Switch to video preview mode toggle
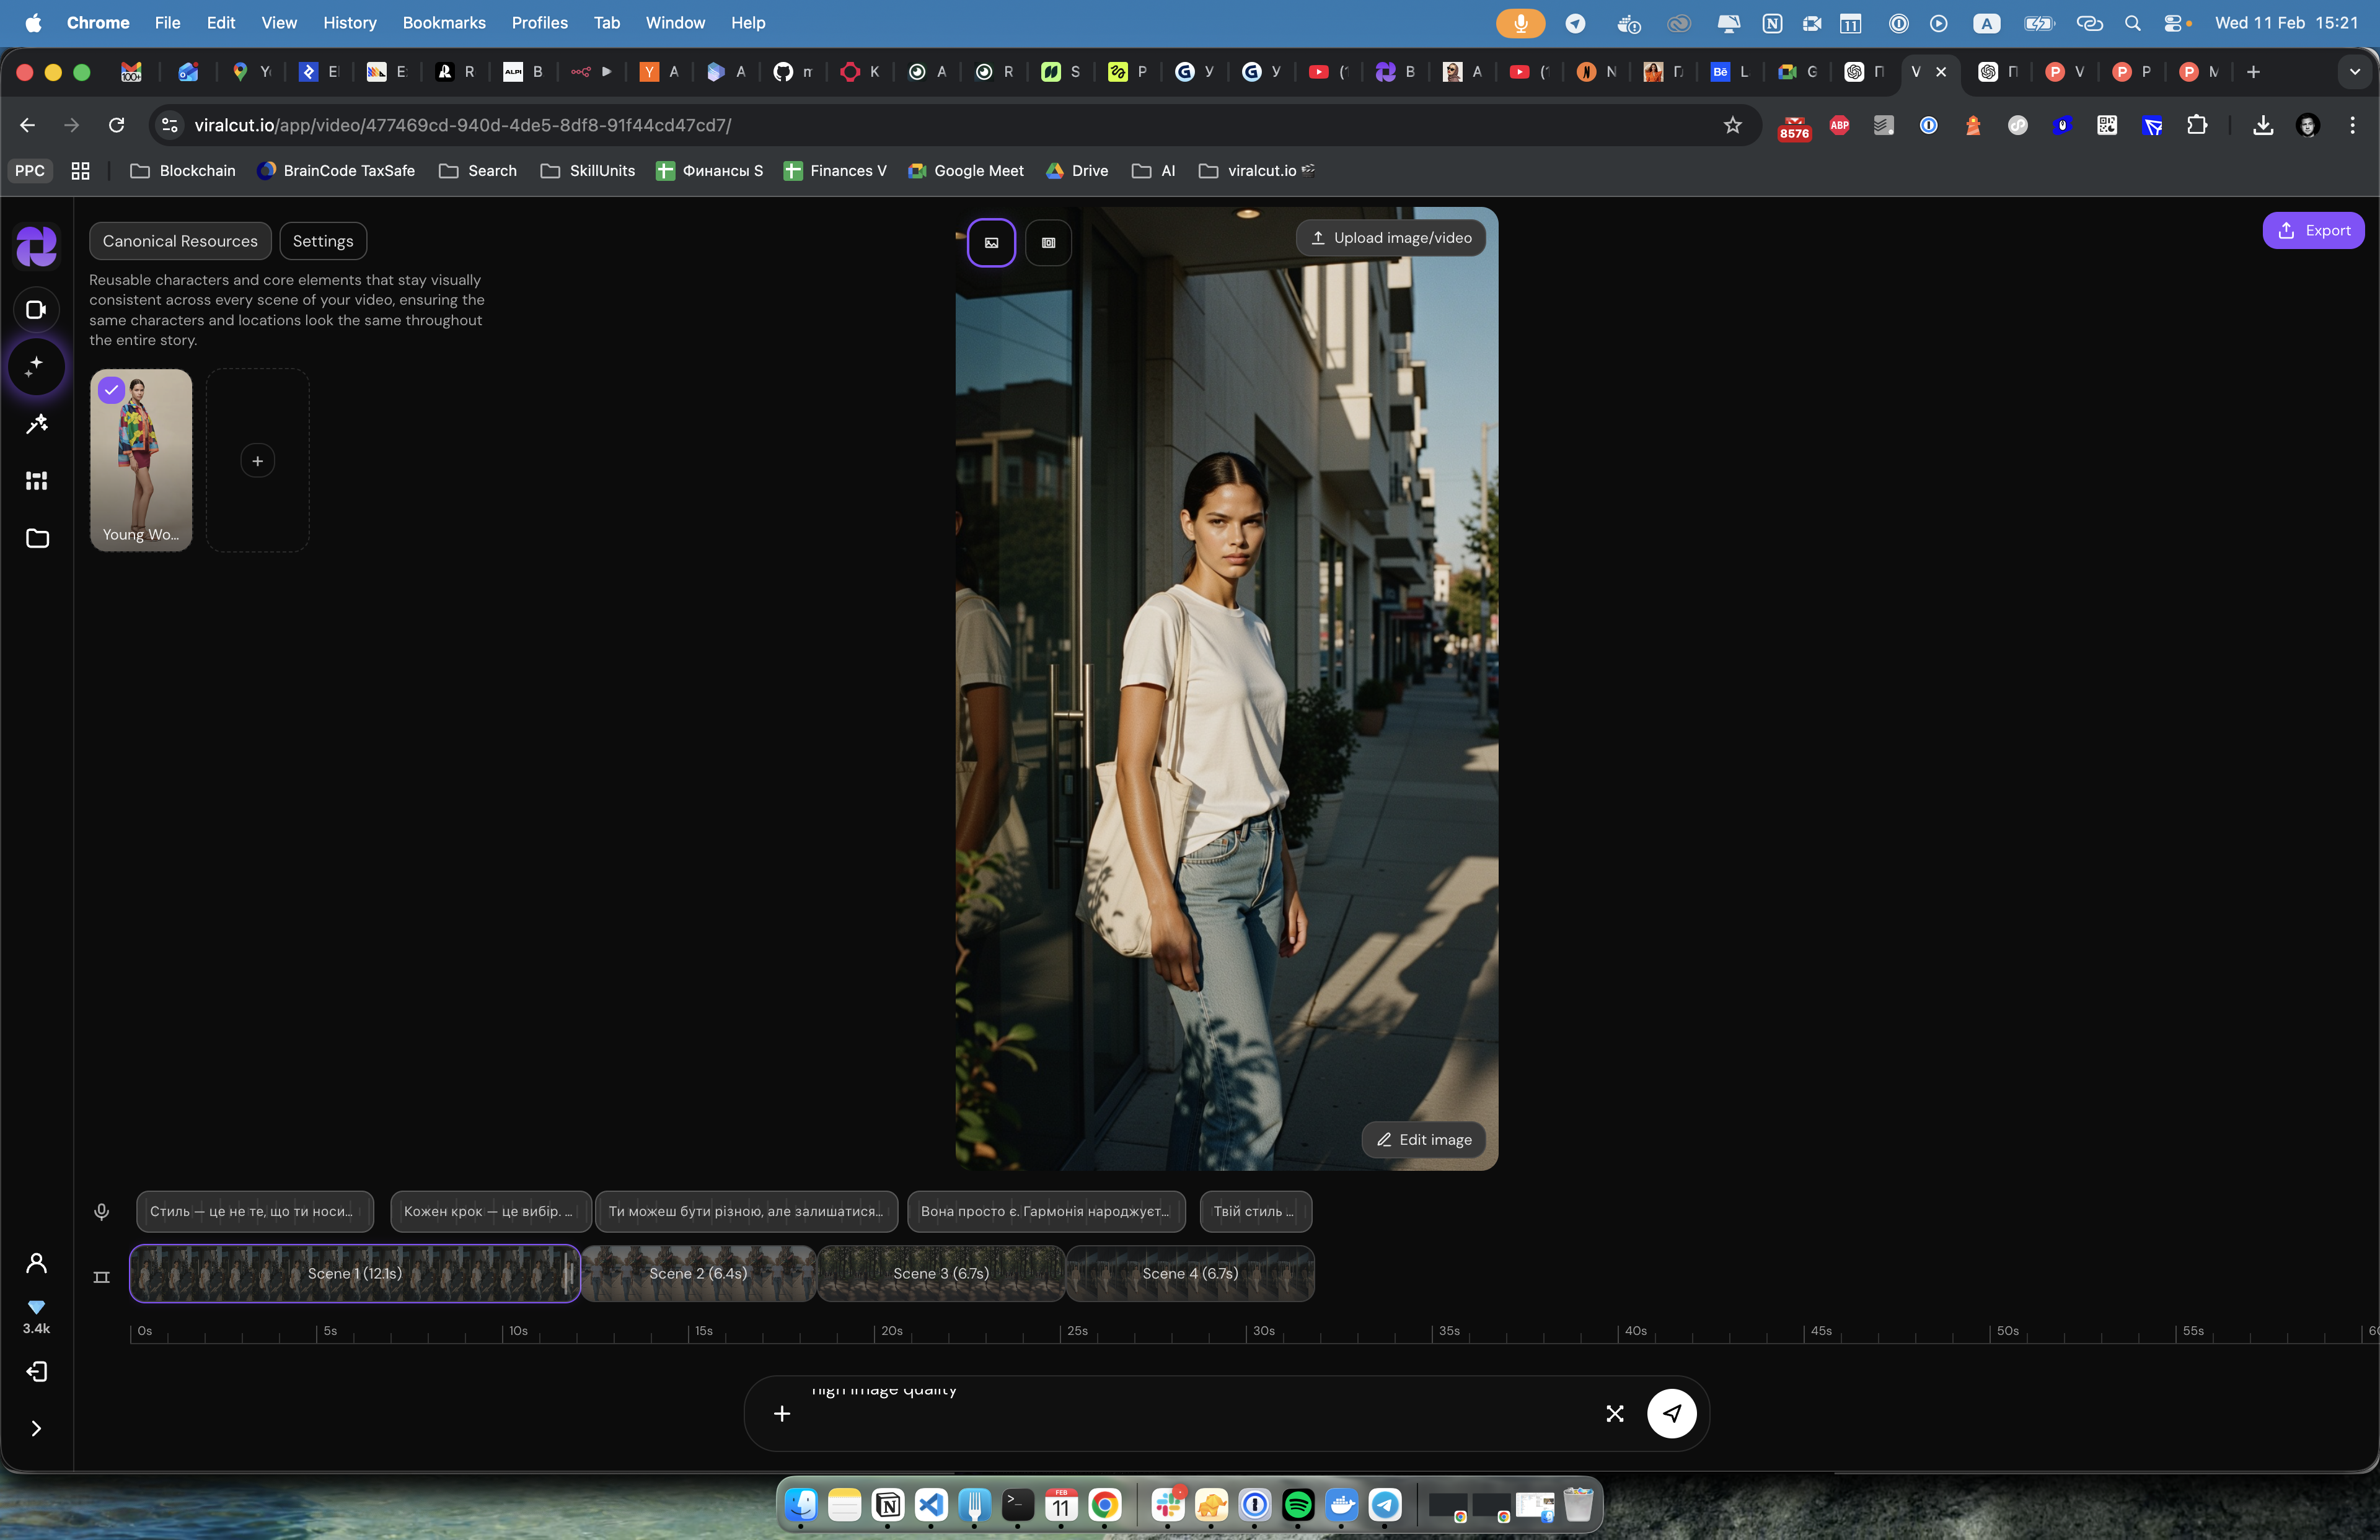This screenshot has width=2380, height=1540. [x=1048, y=243]
